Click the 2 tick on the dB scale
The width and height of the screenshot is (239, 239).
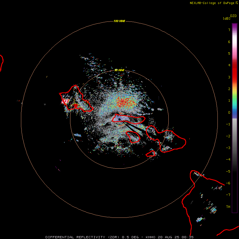tap(229, 89)
